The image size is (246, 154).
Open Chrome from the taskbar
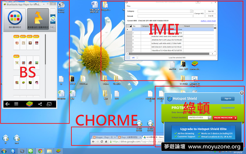(x=40, y=151)
